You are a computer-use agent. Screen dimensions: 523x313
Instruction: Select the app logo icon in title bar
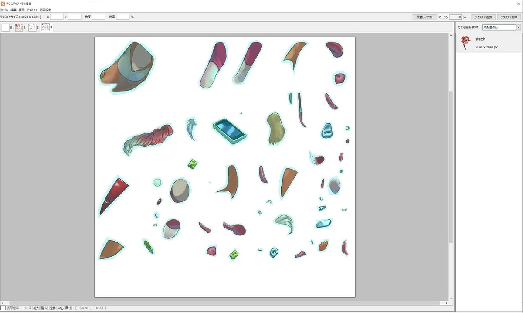click(3, 3)
